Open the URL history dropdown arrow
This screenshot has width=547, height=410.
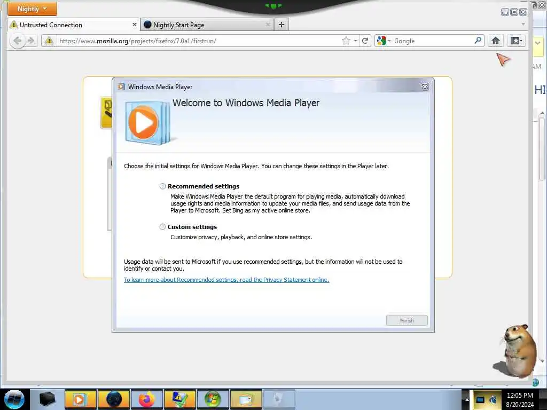coord(355,41)
